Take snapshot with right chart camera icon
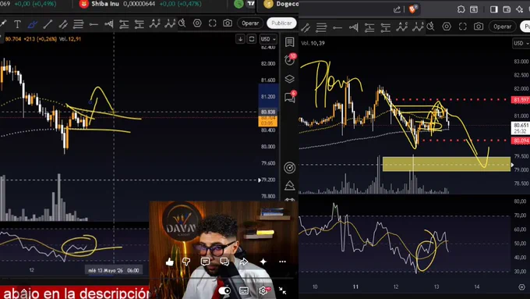This screenshot has width=530, height=299. 479,27
